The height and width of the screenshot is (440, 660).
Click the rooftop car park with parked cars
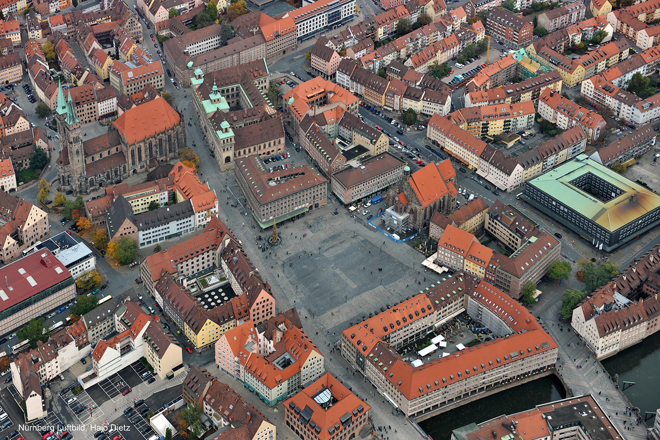pyautogui.click(x=279, y=164)
